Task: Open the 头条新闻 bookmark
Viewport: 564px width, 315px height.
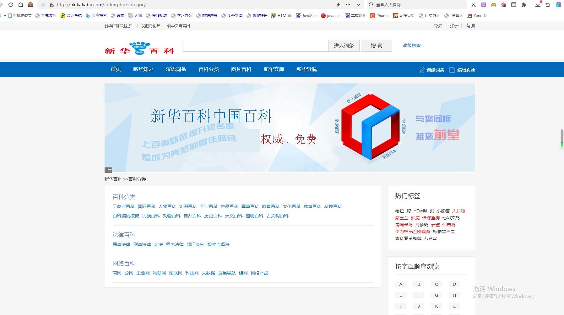Action: point(232,16)
